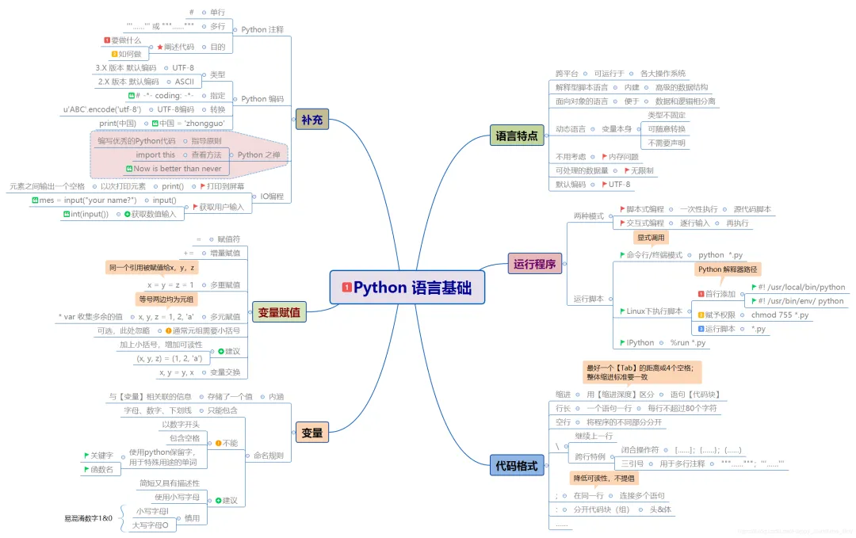Viewport: 856px width, 538px height.
Task: Select the Python 之禅 subtopic
Action: point(258,155)
